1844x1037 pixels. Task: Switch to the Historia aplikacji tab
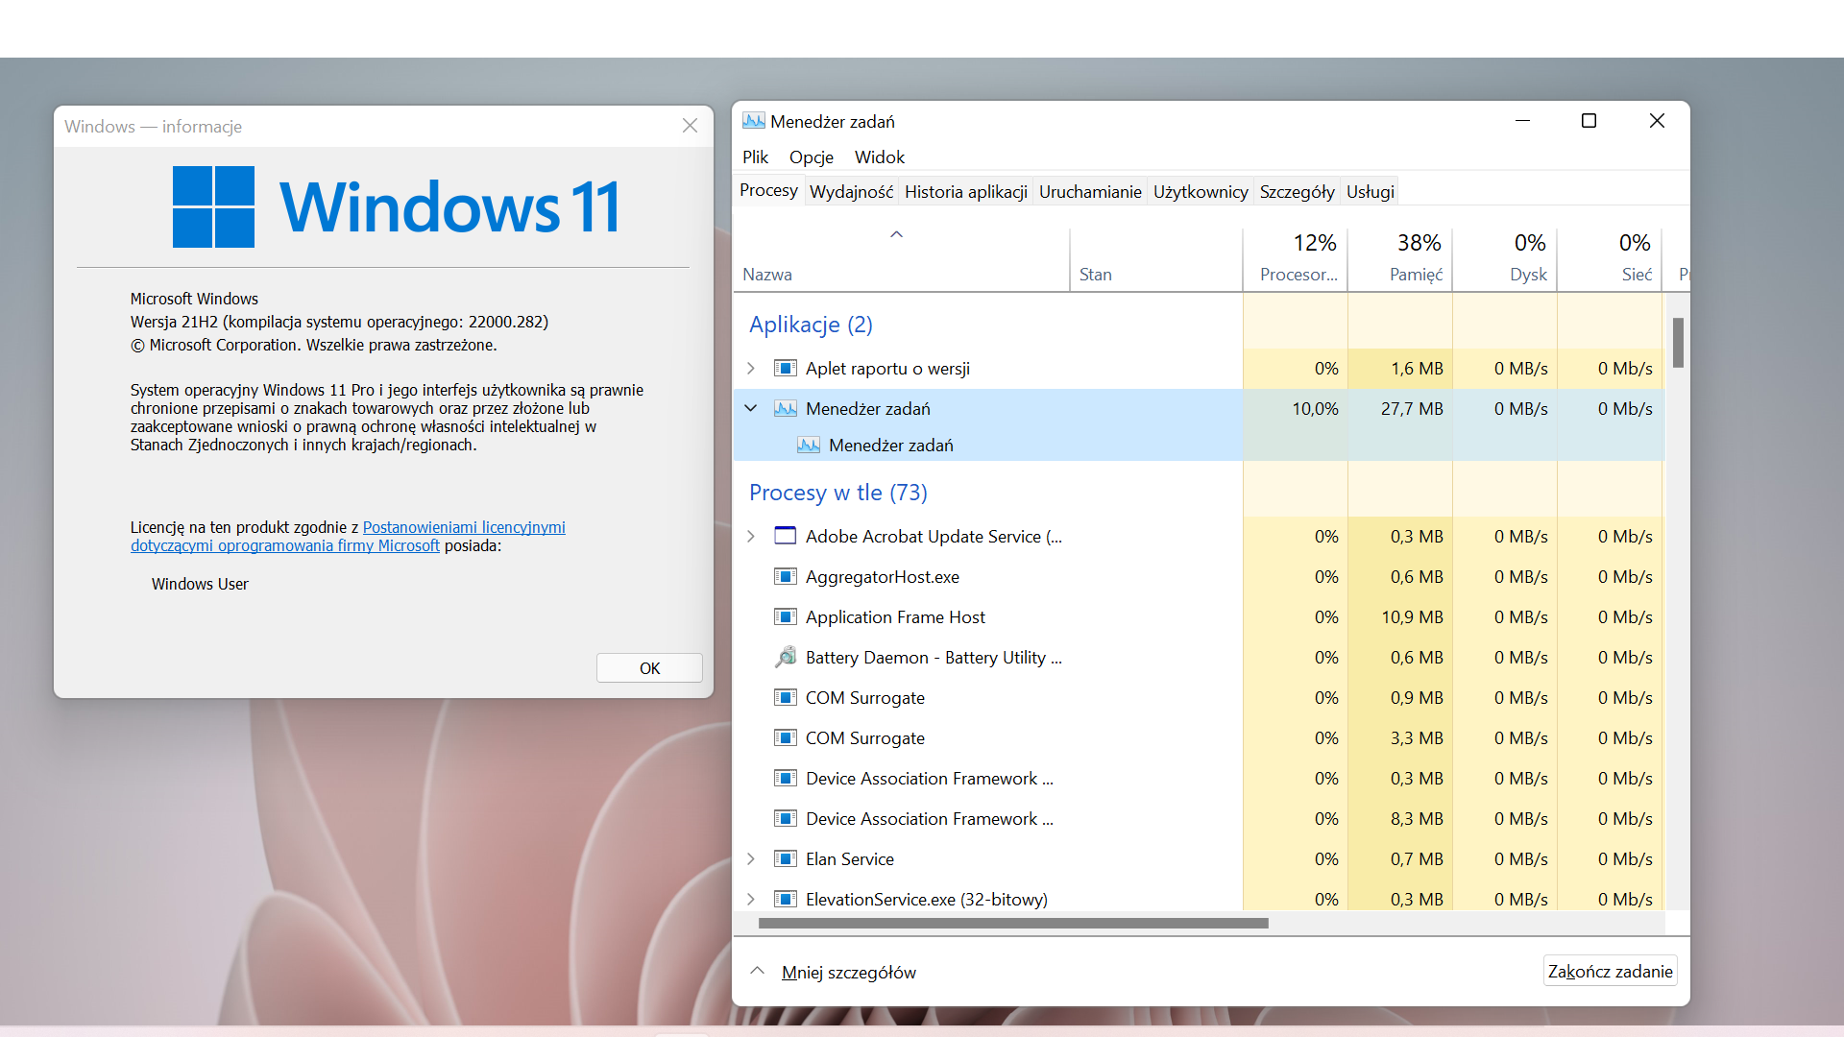pos(966,192)
